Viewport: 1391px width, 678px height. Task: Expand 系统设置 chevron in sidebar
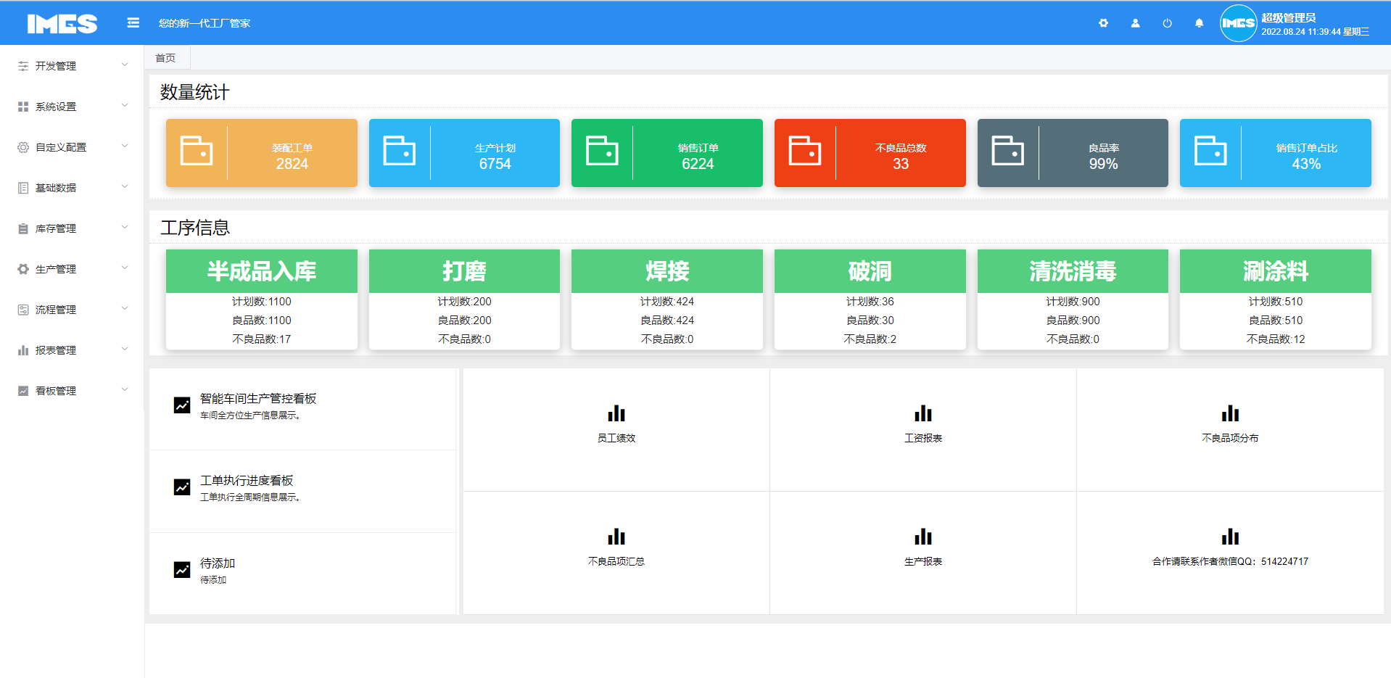pos(125,106)
